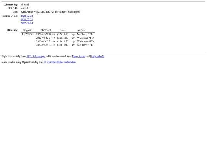Click the Aircraft reg label
This screenshot has height=155, width=207.
(11, 5)
